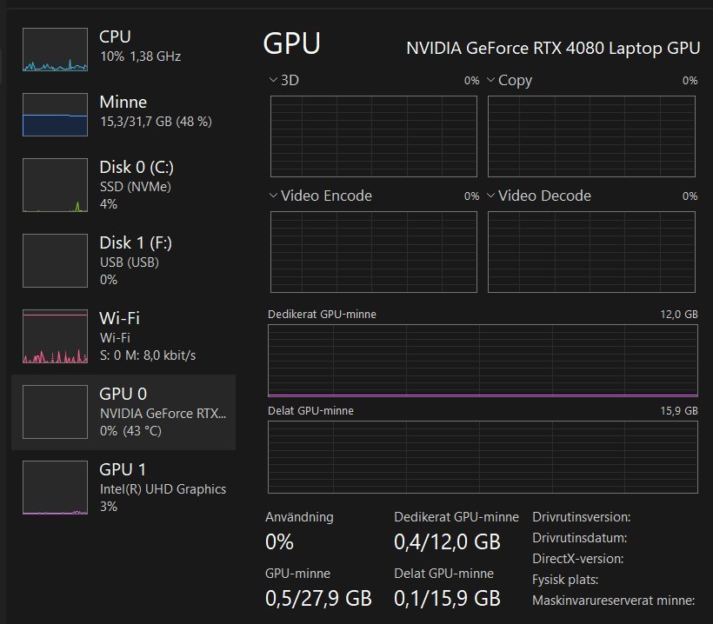Expand the Video Encode engine dropdown
The height and width of the screenshot is (624, 713).
point(275,196)
